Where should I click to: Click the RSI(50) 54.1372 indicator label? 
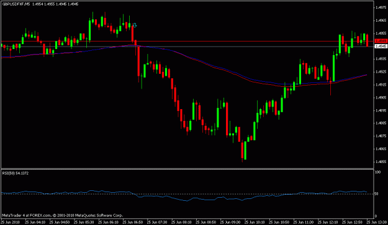[16, 173]
